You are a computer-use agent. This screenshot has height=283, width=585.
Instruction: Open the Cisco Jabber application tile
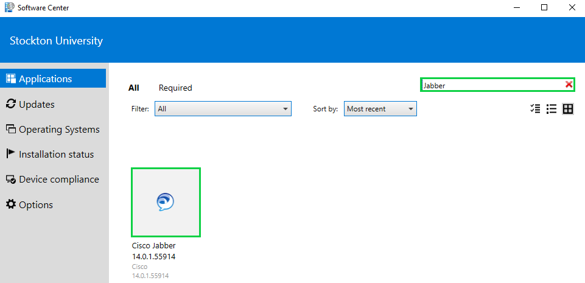click(166, 202)
